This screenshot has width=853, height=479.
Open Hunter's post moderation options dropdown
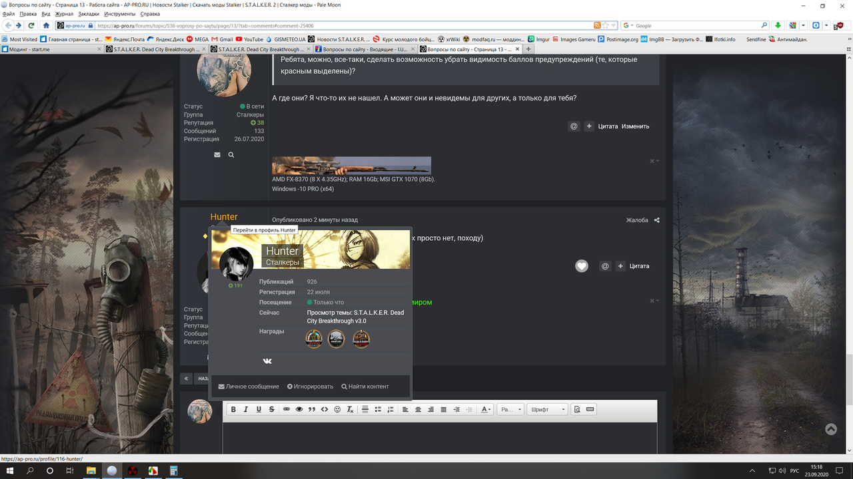click(x=654, y=301)
